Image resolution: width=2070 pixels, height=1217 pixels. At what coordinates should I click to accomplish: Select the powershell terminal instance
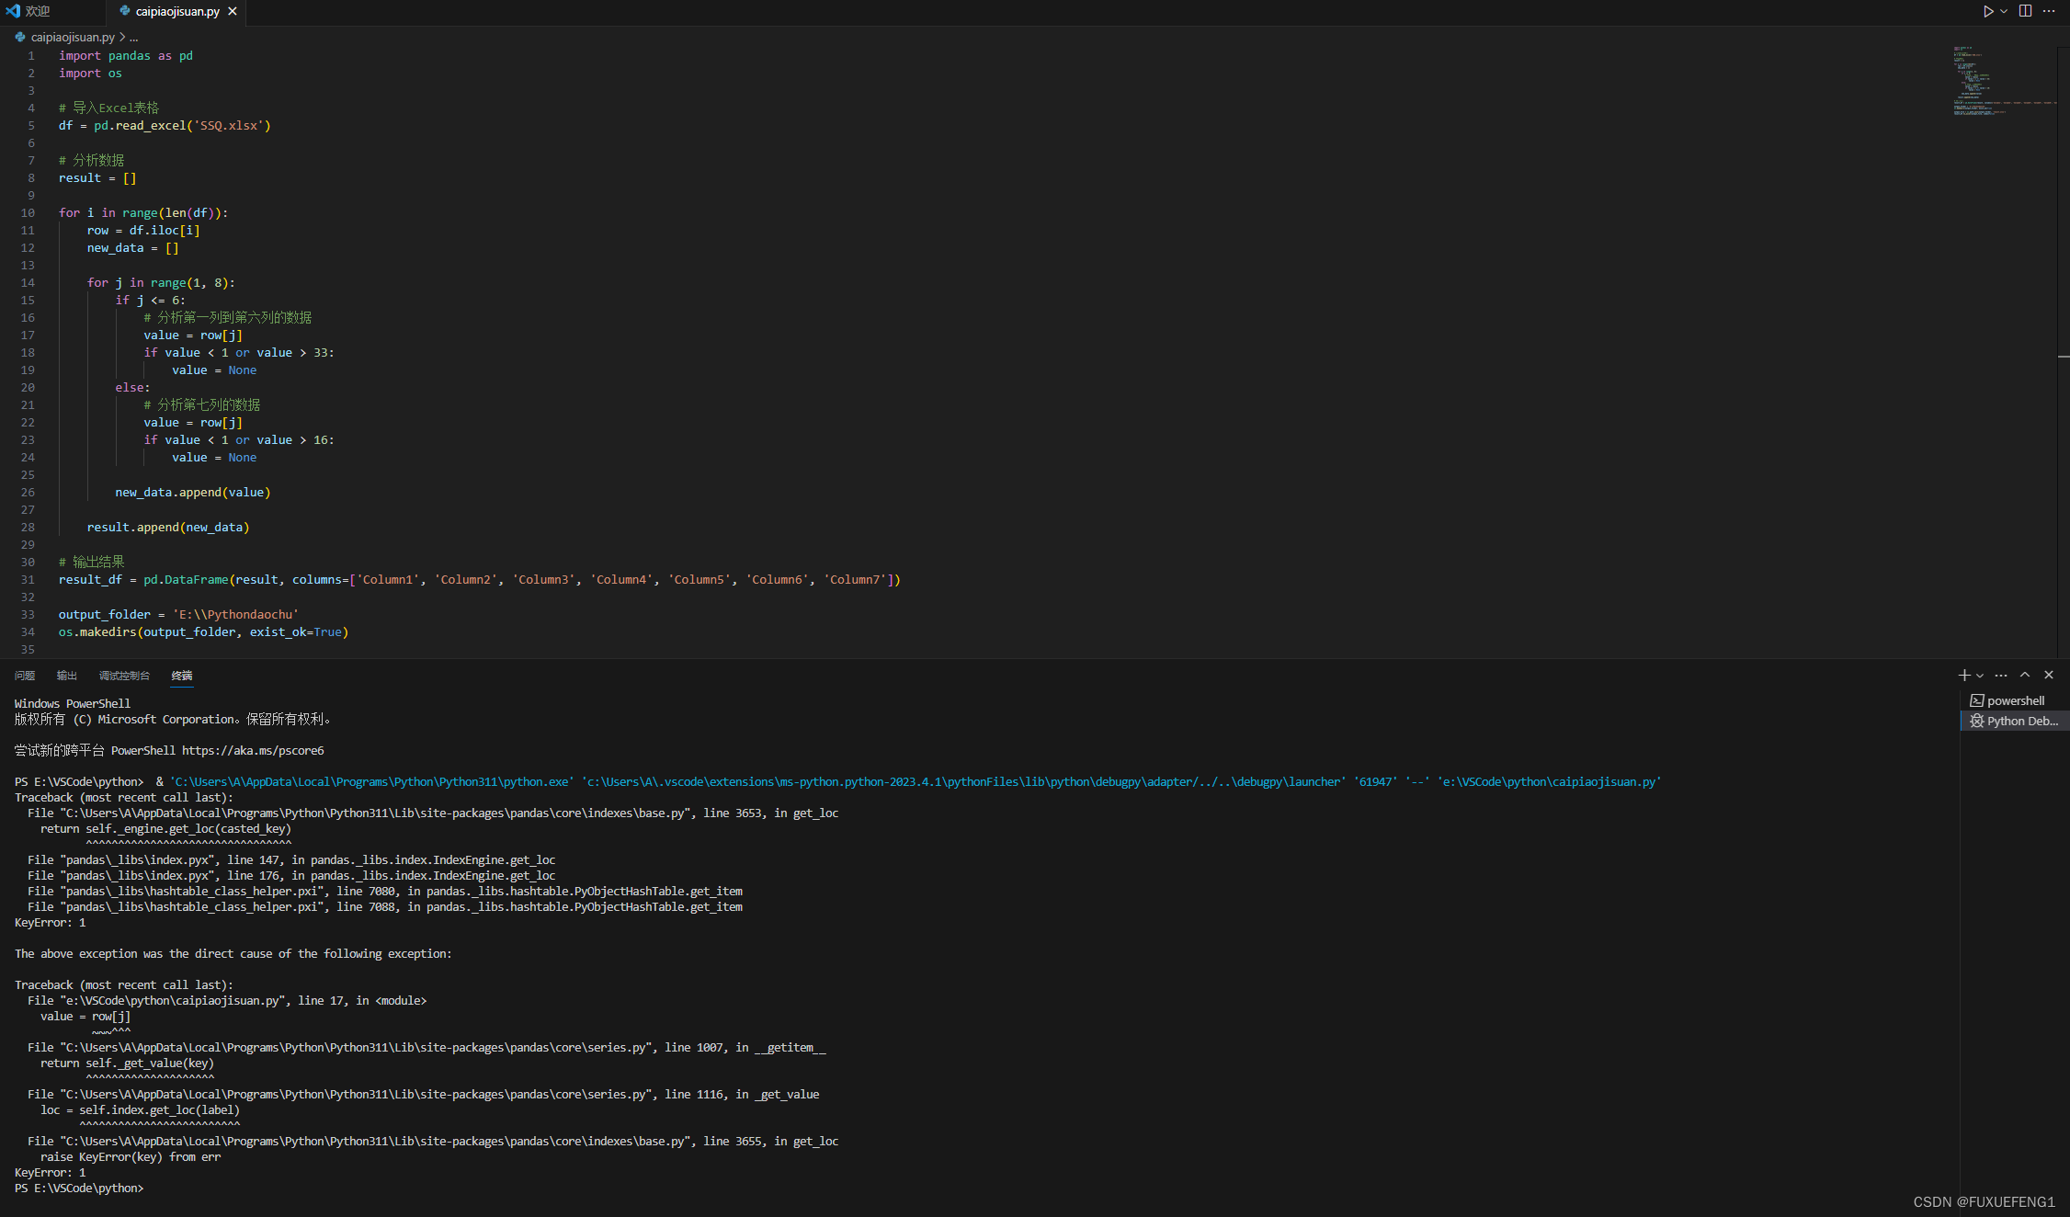[x=2015, y=700]
